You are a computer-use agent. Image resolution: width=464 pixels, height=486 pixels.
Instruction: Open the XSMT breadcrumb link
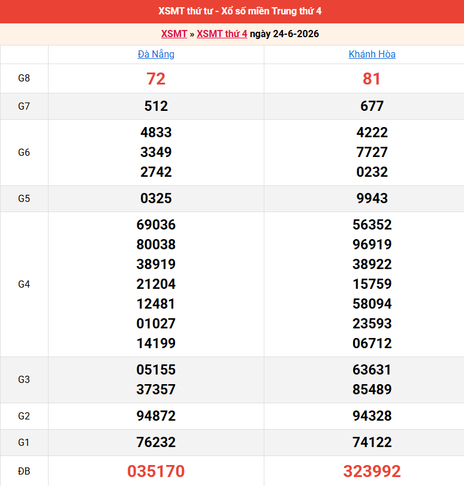(174, 34)
